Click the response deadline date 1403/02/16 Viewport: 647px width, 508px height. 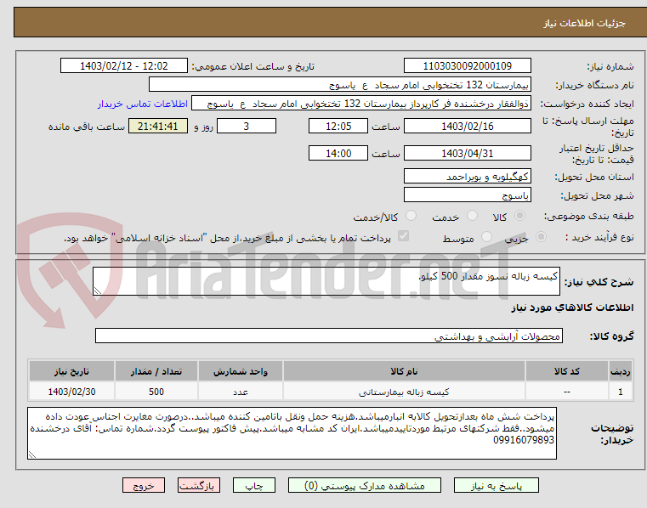[467, 127]
